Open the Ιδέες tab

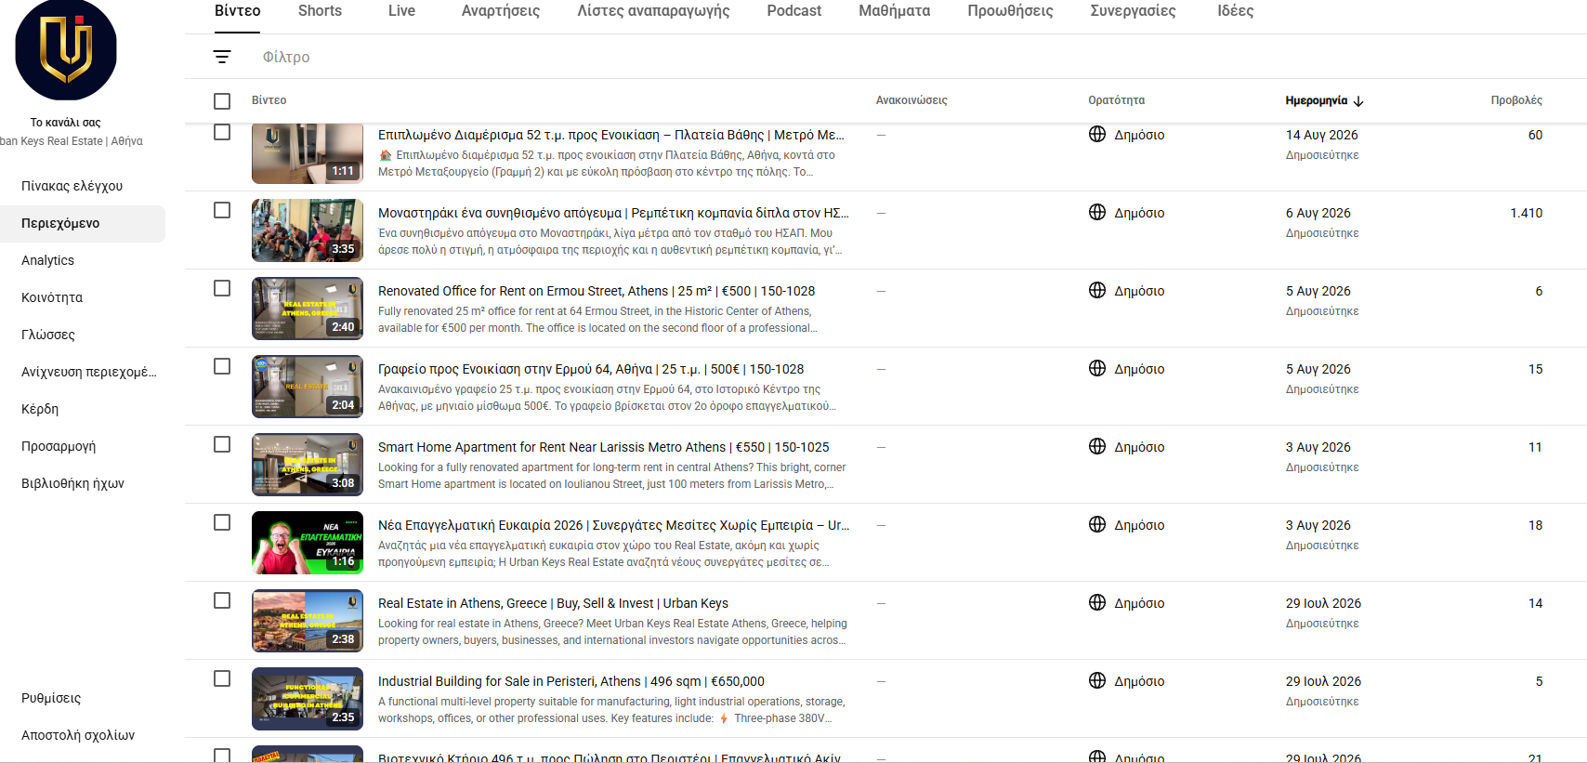[x=1235, y=11]
